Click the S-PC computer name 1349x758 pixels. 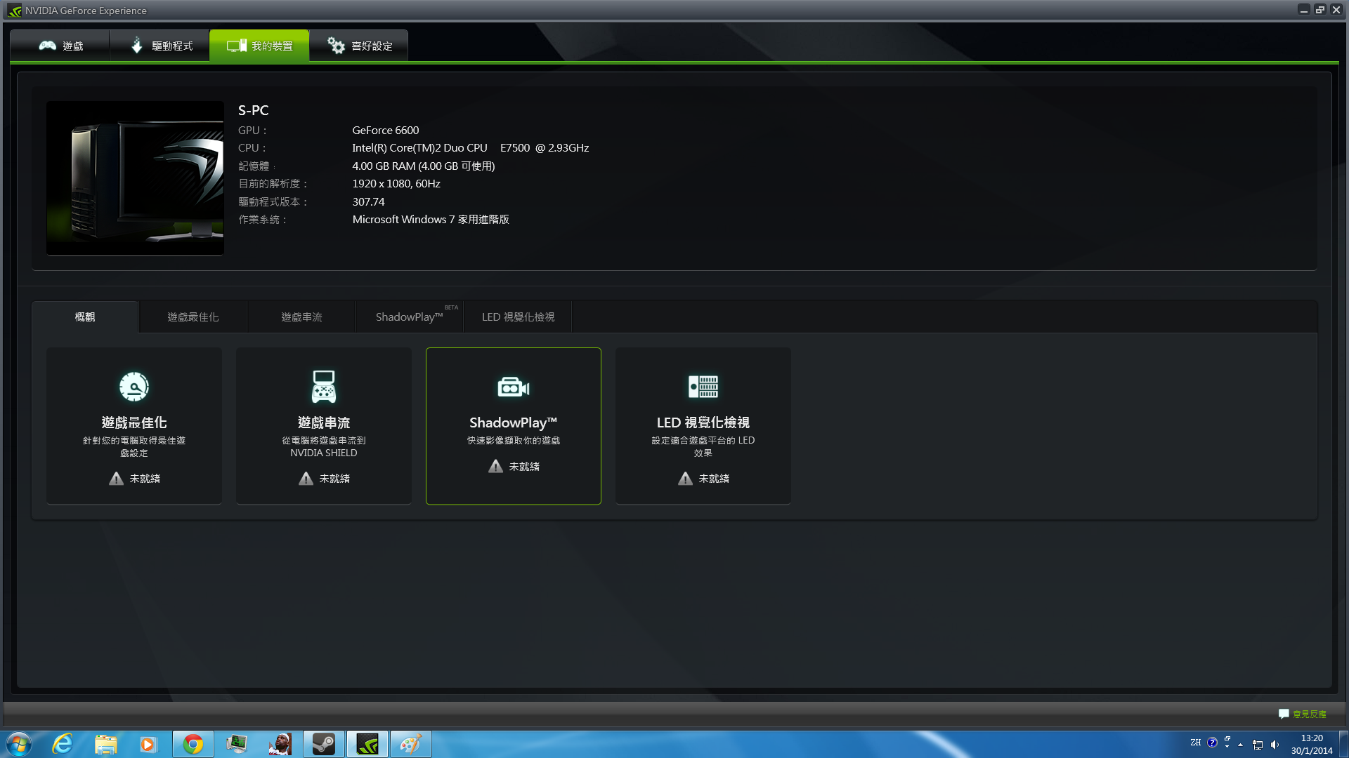click(254, 110)
